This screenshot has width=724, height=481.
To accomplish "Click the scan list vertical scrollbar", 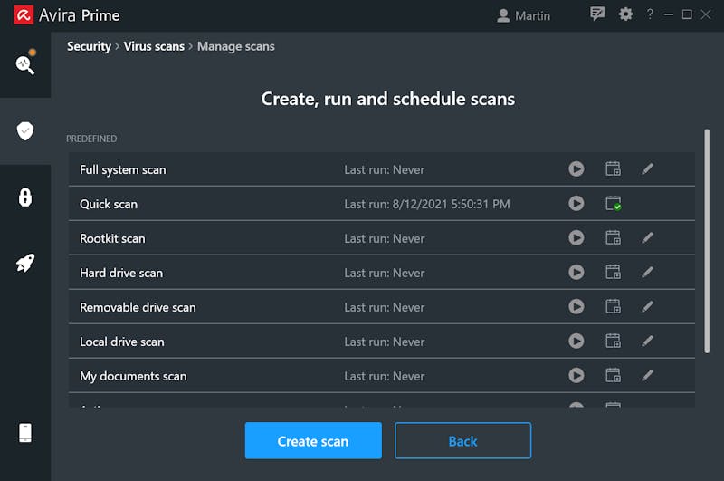I will [707, 241].
